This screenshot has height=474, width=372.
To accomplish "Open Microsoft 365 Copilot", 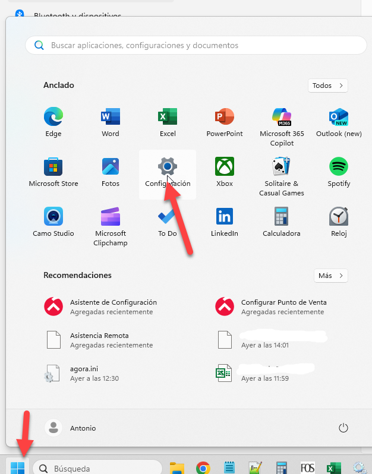I will click(282, 127).
